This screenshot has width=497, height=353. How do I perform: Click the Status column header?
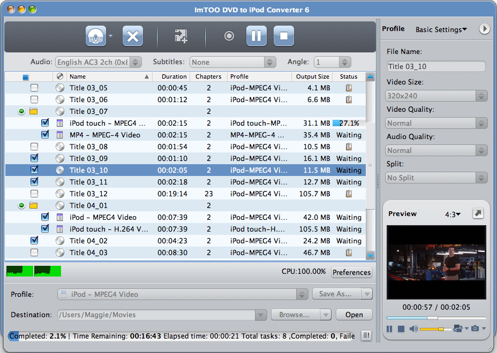point(349,76)
